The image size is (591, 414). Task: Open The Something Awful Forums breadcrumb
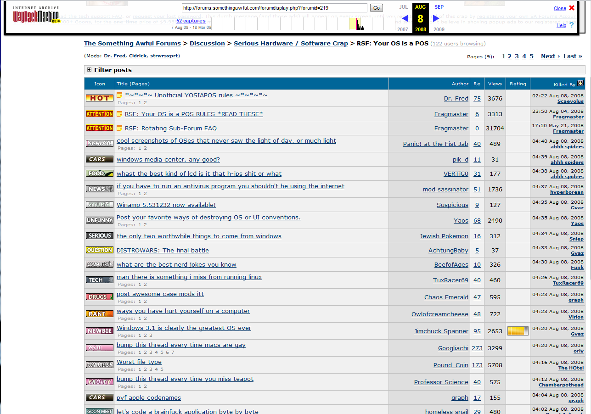point(132,43)
